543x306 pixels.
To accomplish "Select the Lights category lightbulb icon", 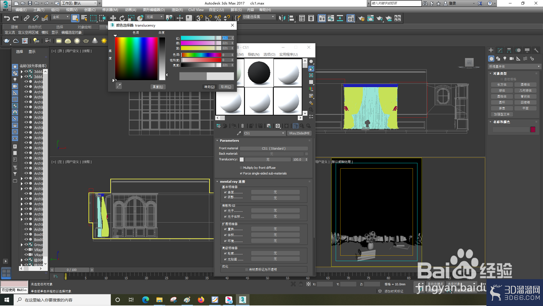I will 505,59.
